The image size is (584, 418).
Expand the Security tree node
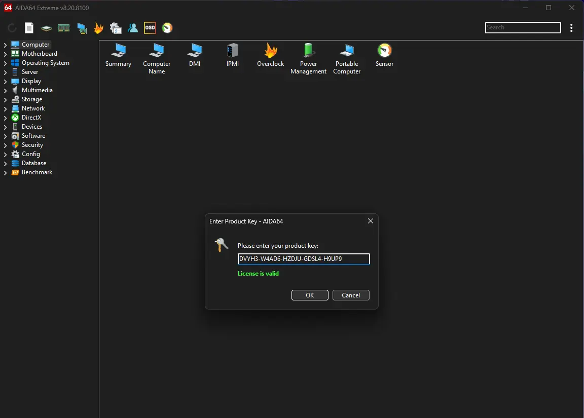[5, 145]
